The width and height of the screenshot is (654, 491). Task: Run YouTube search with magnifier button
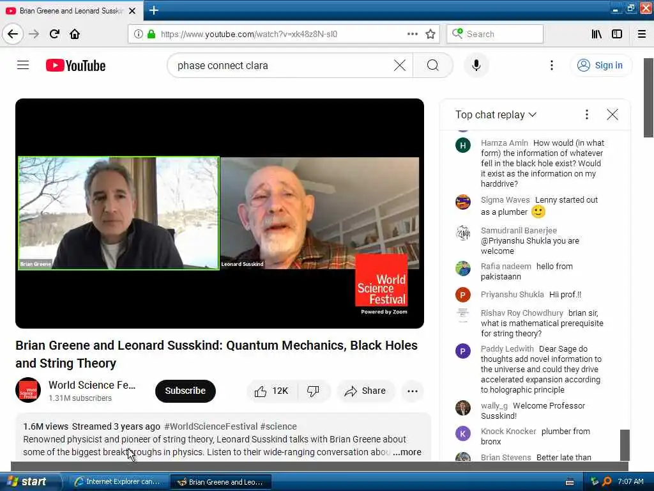[433, 65]
